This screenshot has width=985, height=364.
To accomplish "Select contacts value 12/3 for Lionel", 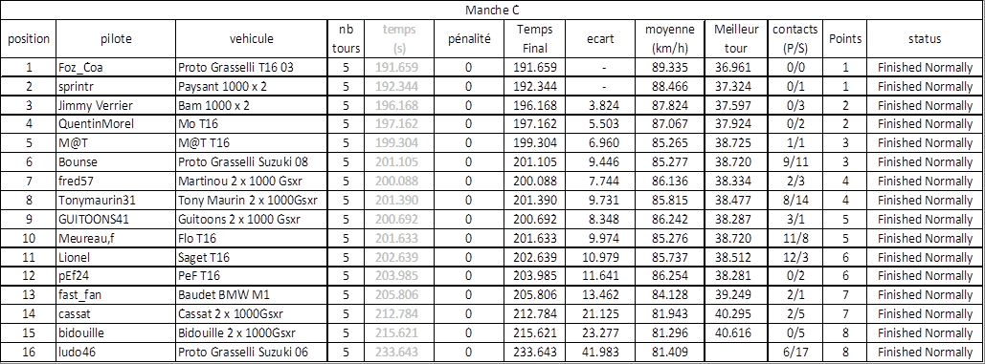I will pos(795,258).
